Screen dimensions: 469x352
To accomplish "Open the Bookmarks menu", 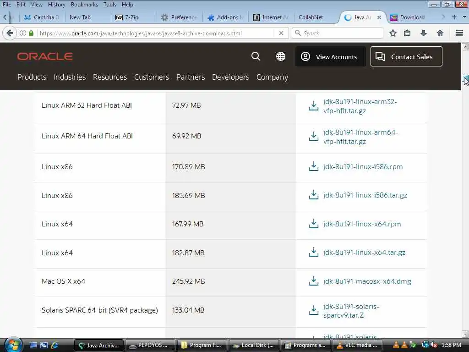I will 84,5.
